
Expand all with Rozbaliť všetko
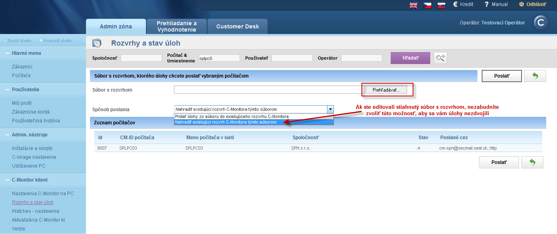click(x=56, y=41)
